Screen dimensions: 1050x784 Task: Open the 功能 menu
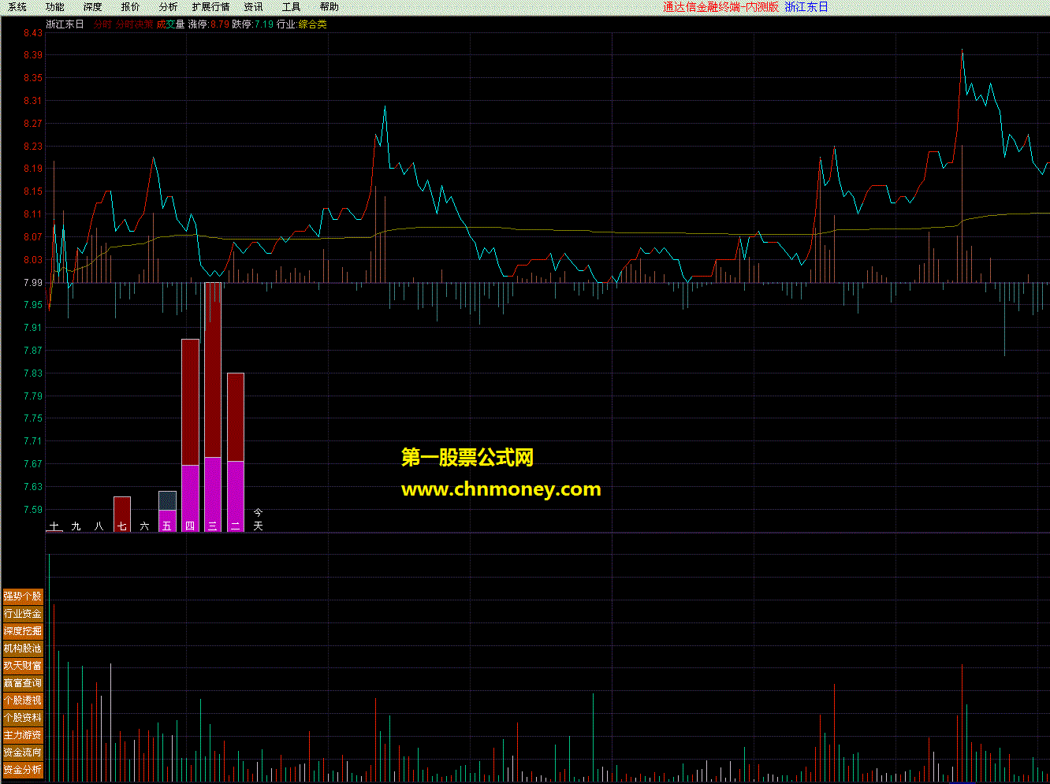coord(54,7)
